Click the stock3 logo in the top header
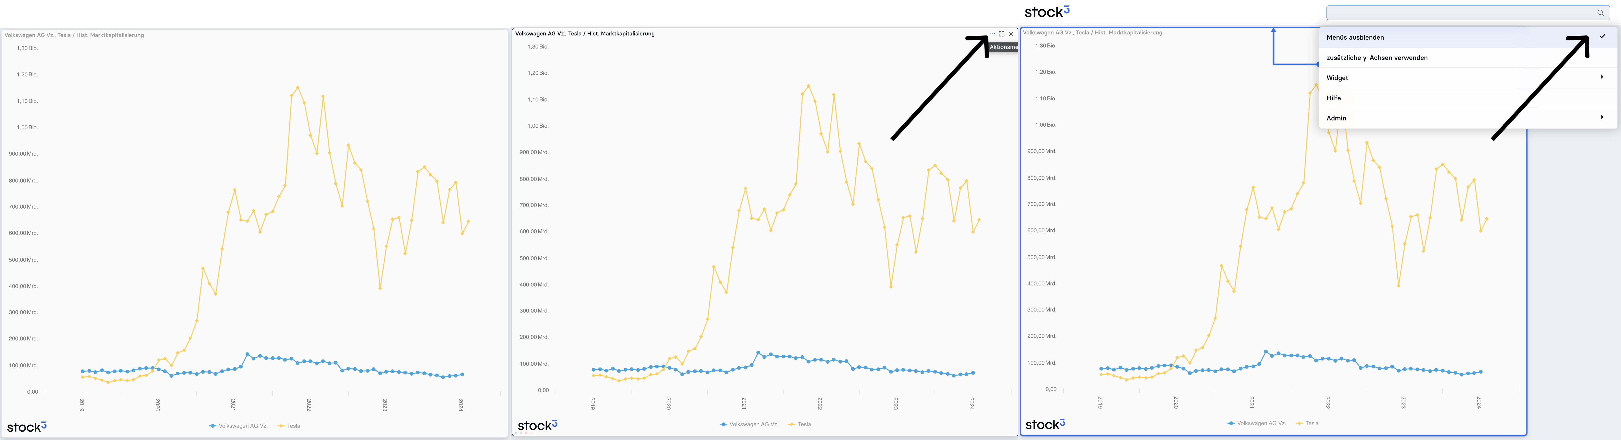This screenshot has width=1621, height=440. (x=1047, y=12)
